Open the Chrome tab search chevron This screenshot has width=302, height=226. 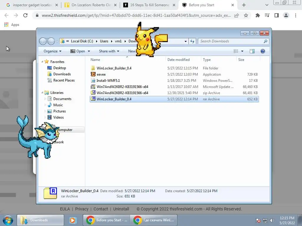[x=267, y=5]
